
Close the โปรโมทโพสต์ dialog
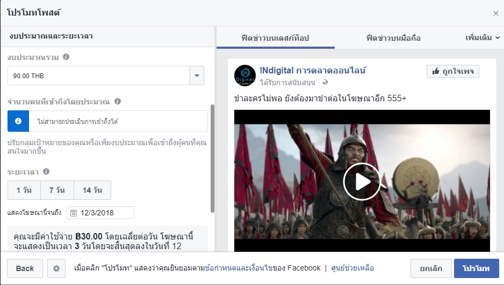click(495, 13)
